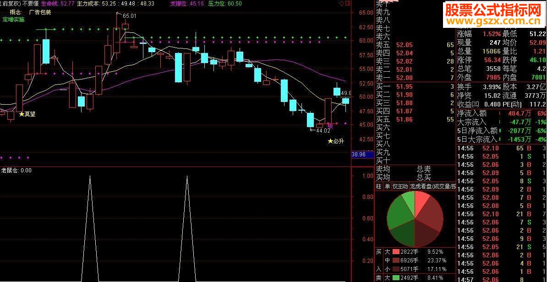Click the 买一 price 51.95
Screen dimensions: 547x282
405,86
